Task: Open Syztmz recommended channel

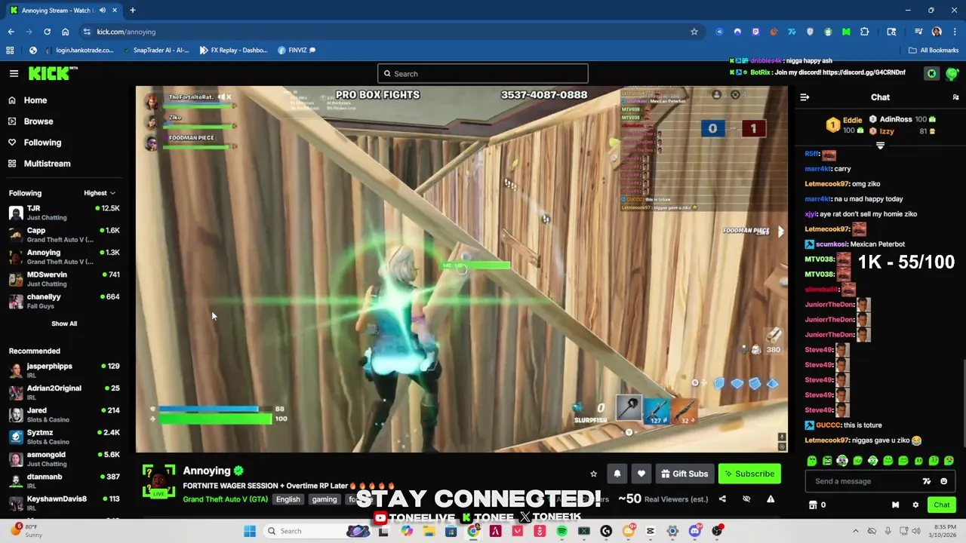Action: [64, 437]
